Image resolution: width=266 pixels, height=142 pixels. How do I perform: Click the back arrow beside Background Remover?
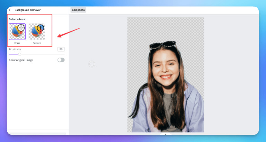tap(10, 10)
